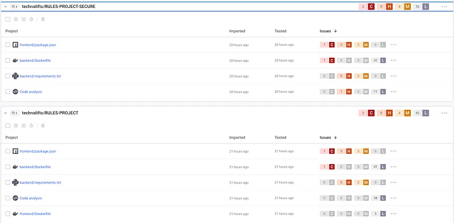This screenshot has width=454, height=223.
Task: Open ellipsis dropdown for backend/Dockerfile tested 21 hours ago
Action: coord(393,166)
